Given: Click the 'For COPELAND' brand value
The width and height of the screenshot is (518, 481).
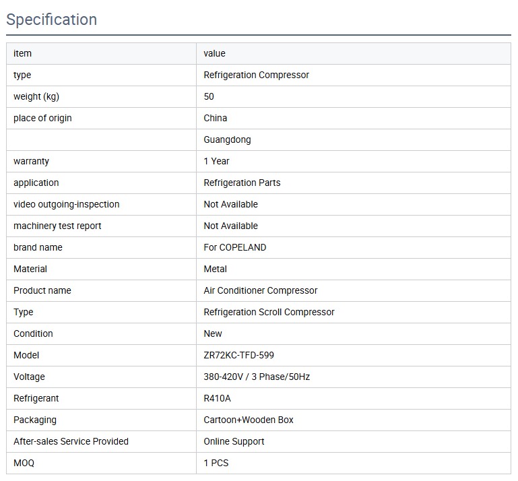Looking at the screenshot, I should tap(234, 247).
